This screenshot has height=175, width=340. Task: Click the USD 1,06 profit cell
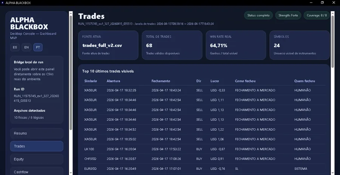pyautogui.click(x=217, y=139)
